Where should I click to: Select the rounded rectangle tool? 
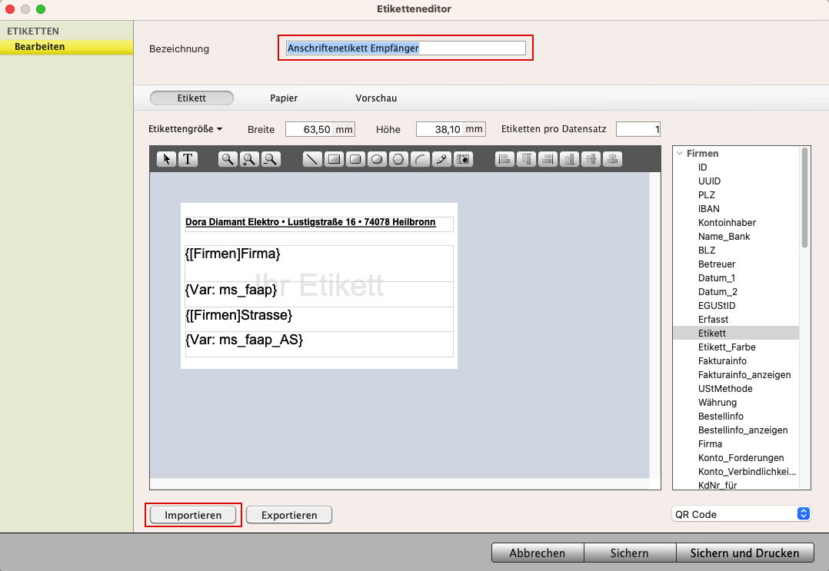pos(355,159)
